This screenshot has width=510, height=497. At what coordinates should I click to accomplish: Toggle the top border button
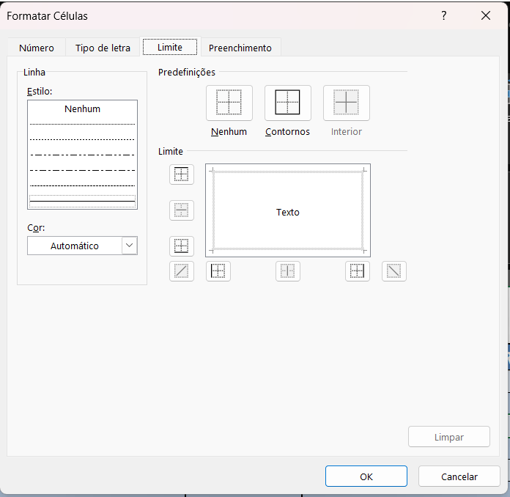(182, 174)
